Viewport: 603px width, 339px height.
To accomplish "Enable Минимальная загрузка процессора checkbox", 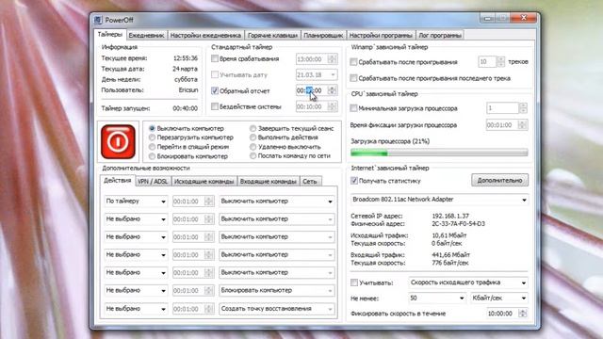I will pos(354,108).
